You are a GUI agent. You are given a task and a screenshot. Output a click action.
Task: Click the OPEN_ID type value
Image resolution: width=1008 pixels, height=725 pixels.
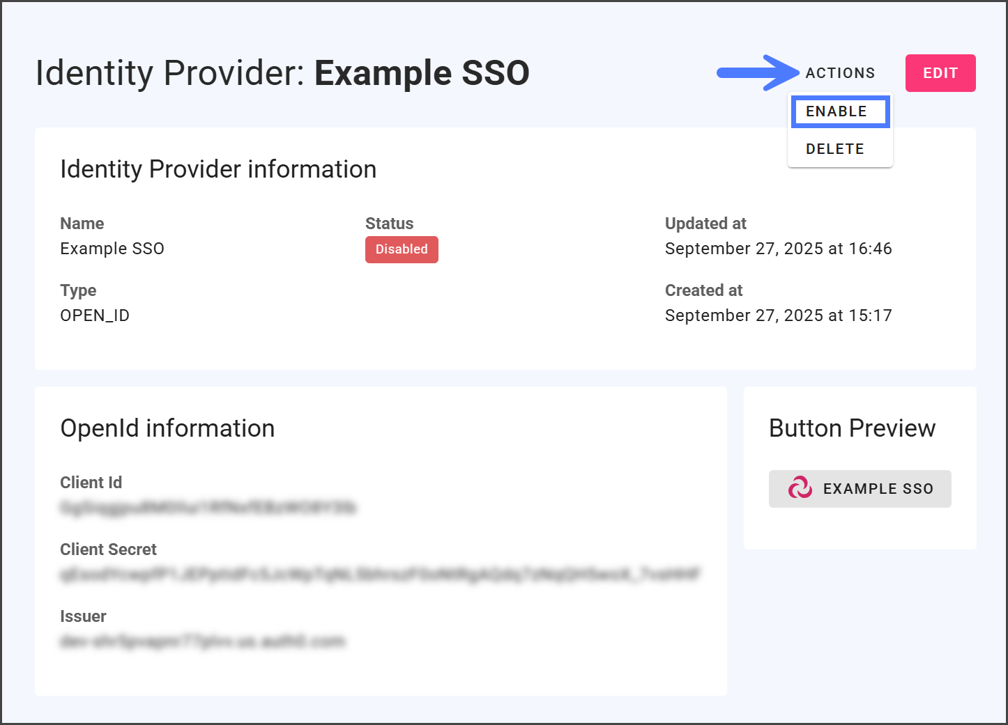click(x=95, y=315)
